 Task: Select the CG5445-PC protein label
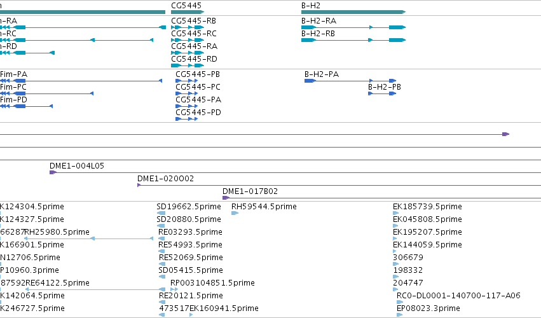tap(198, 87)
